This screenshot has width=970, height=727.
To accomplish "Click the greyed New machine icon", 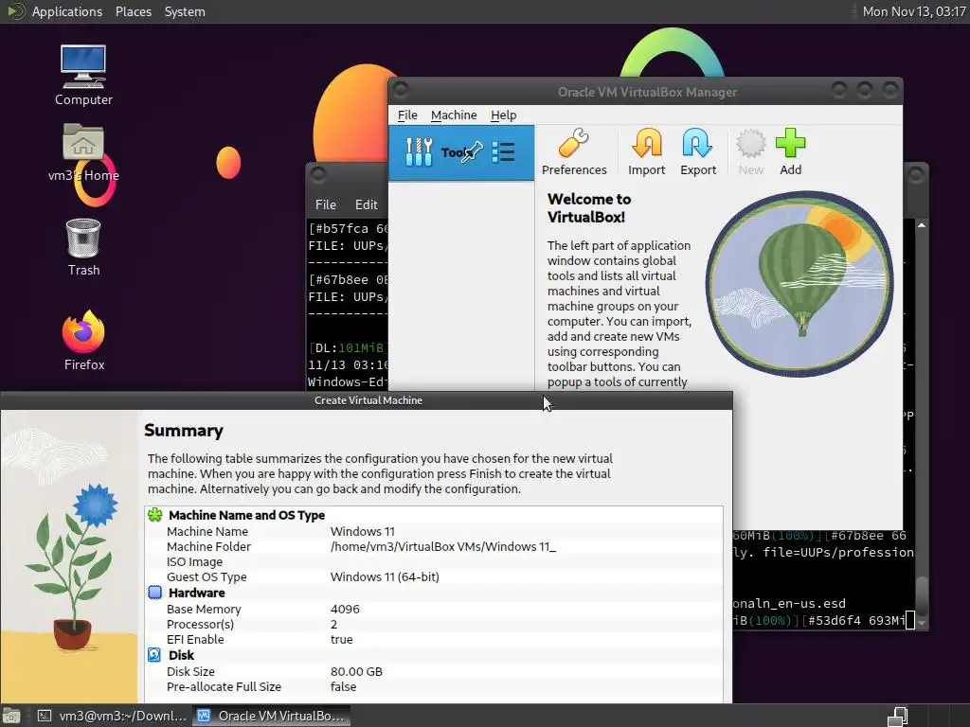I will coord(750,152).
